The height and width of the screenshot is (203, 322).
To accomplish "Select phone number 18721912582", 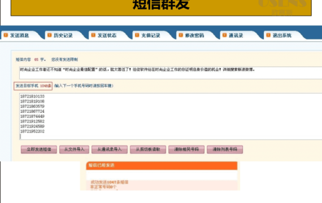I will pyautogui.click(x=32, y=121).
